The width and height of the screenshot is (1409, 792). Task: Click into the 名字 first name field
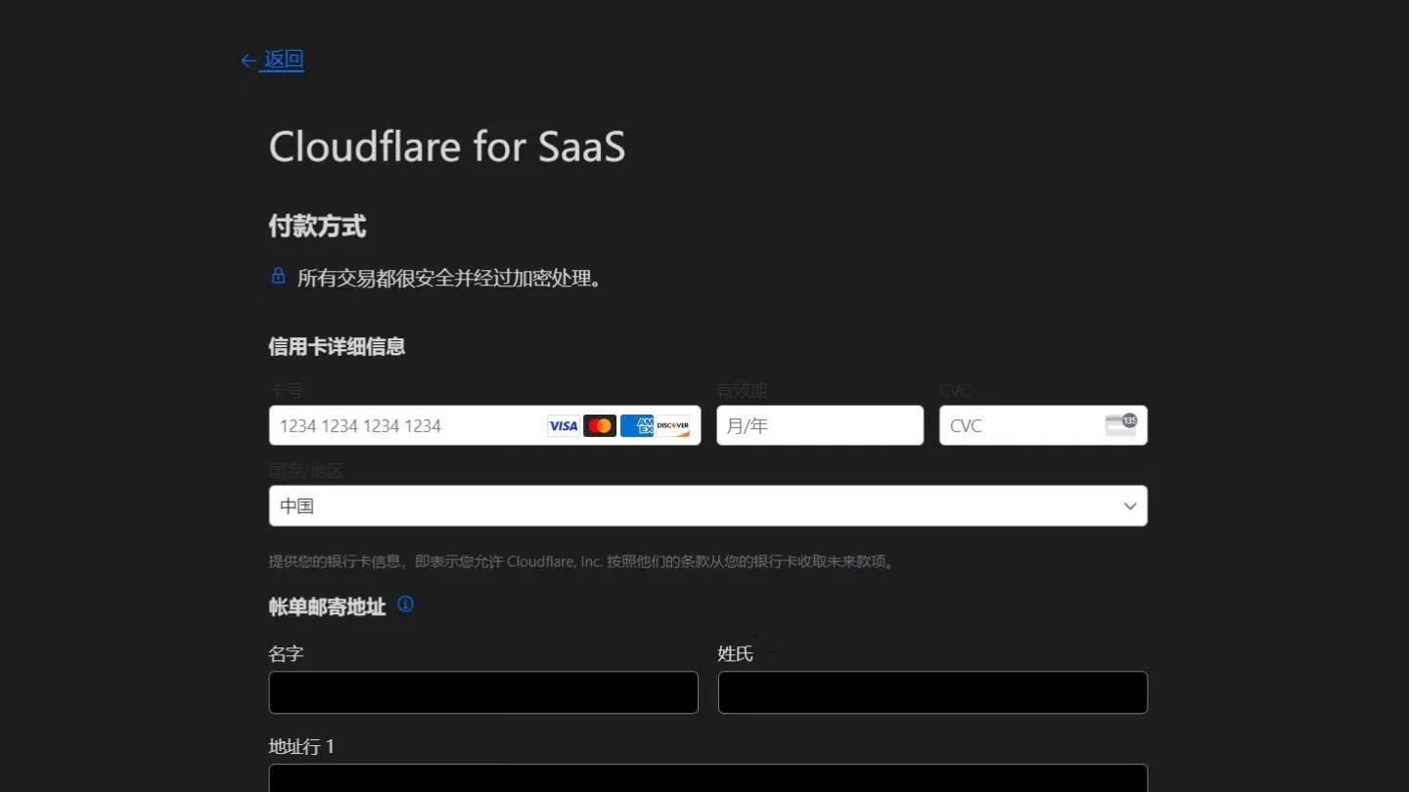[x=483, y=692]
